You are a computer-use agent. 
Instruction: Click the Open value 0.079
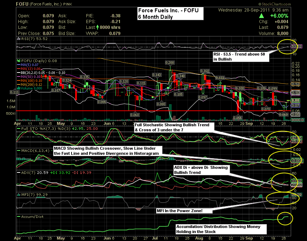click(48, 16)
